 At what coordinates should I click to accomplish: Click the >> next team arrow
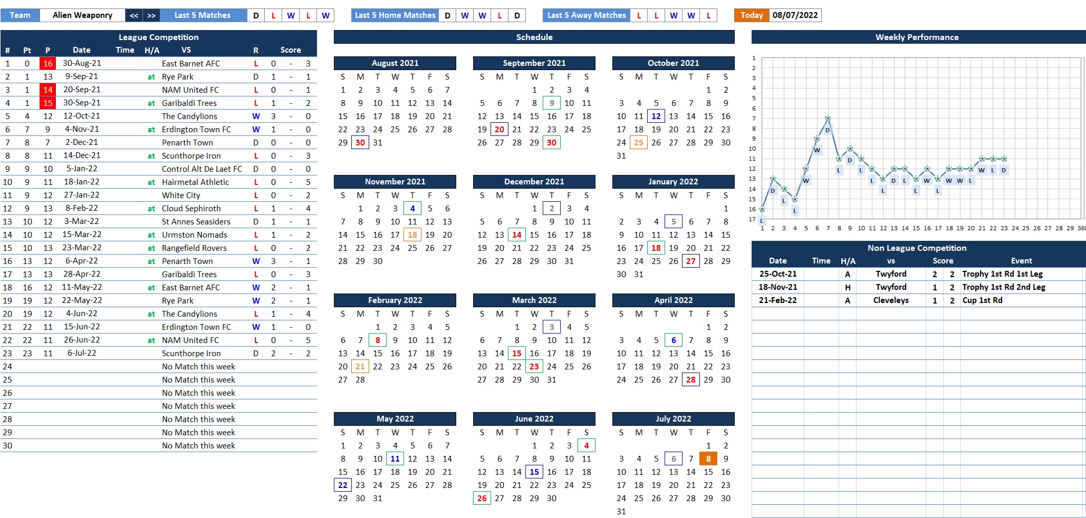point(151,15)
